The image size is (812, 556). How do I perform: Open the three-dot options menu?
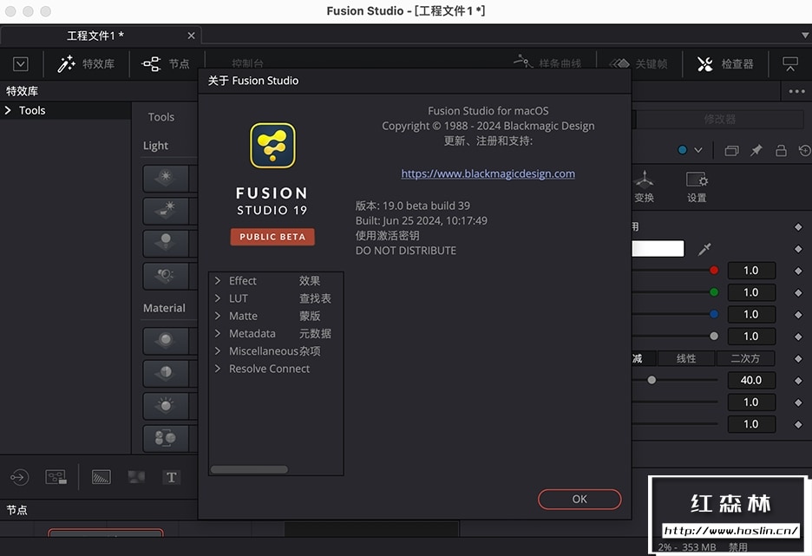click(796, 91)
